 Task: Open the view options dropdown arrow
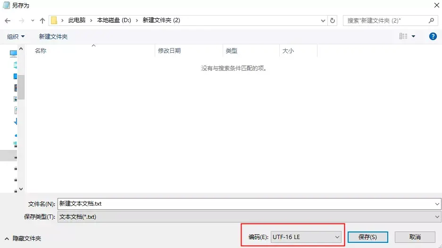pos(414,36)
